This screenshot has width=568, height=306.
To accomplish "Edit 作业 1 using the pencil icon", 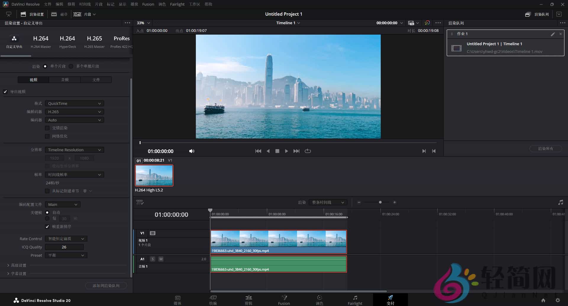I will coord(553,34).
